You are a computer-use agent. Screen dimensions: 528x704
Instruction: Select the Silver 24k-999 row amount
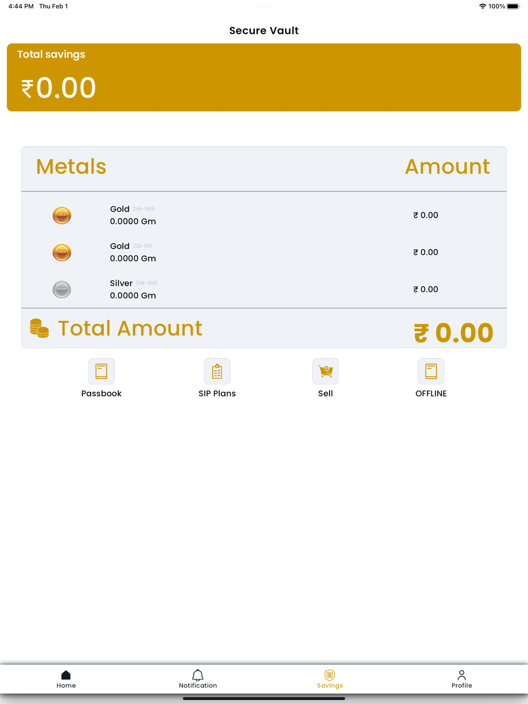426,289
